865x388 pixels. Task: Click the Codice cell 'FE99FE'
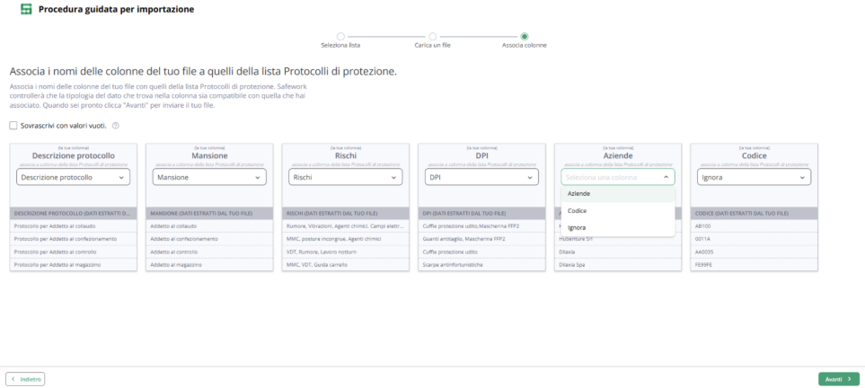[755, 265]
